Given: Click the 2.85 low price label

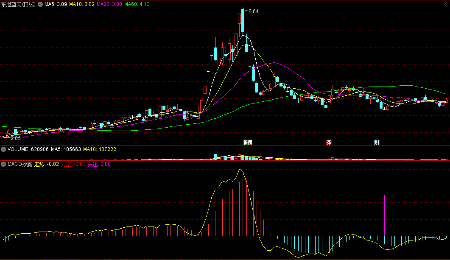Looking at the screenshot, I should (x=16, y=138).
